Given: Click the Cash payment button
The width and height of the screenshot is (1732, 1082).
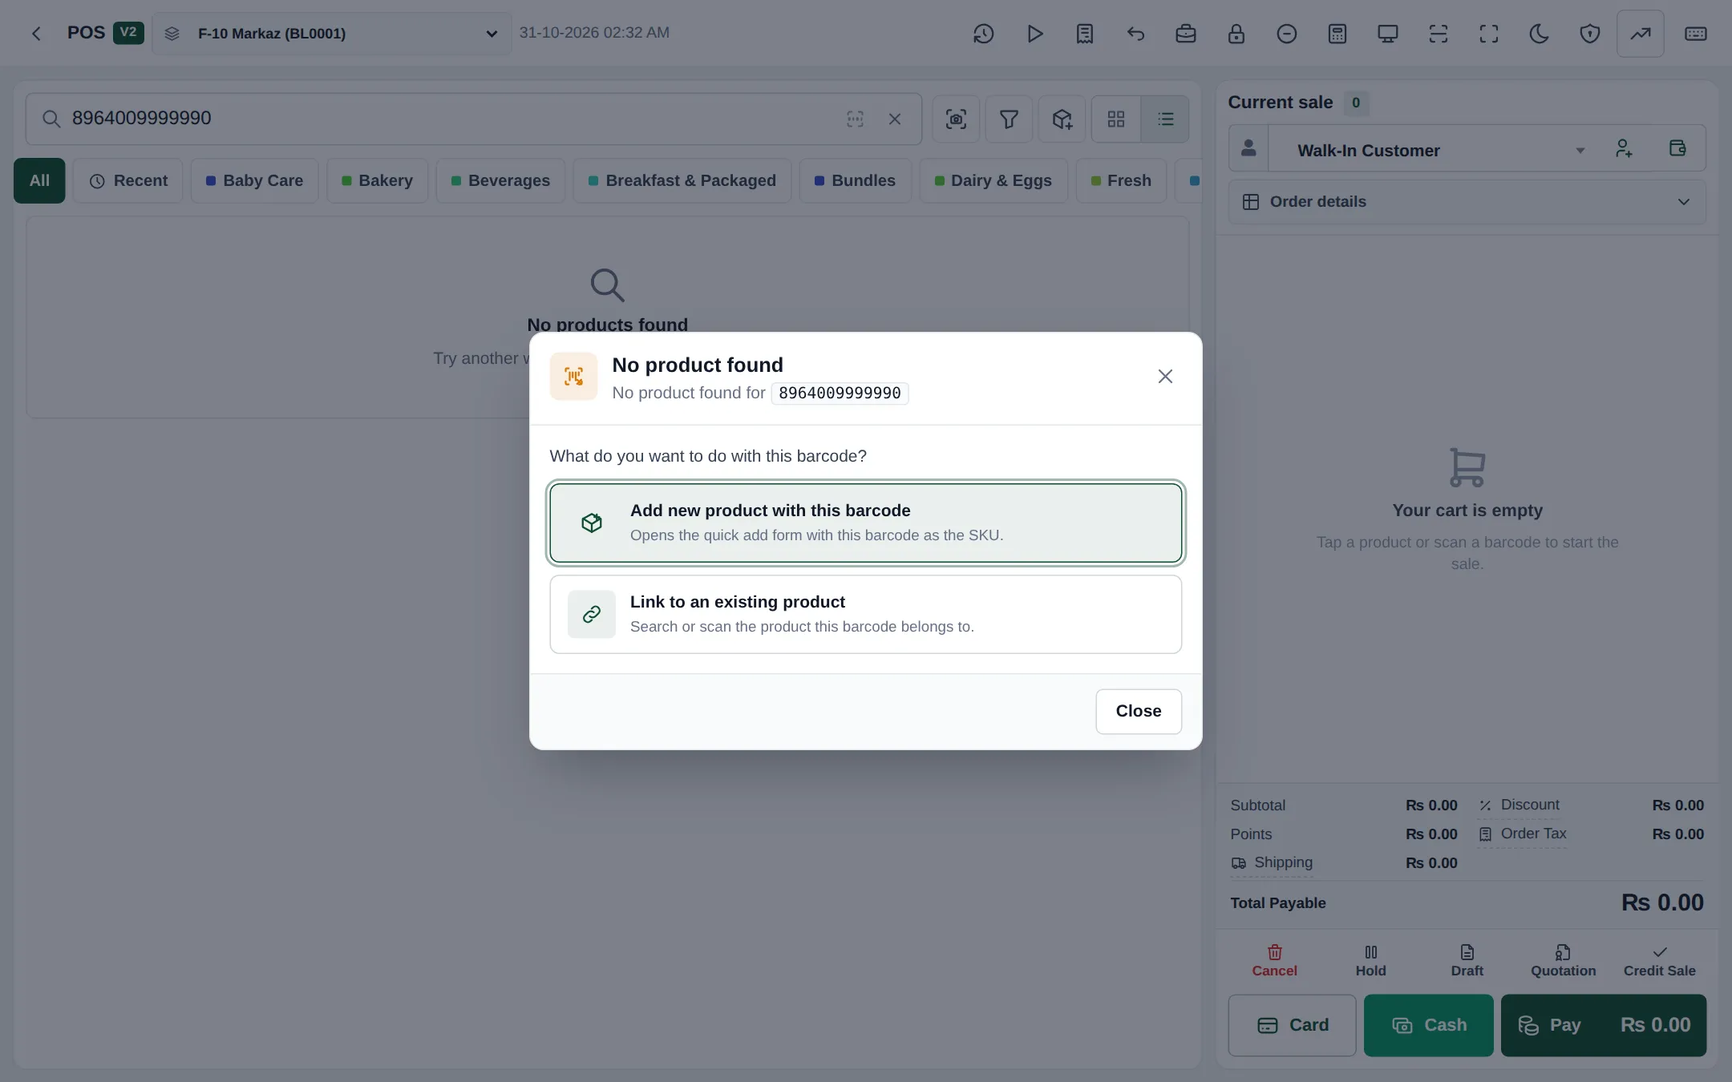Looking at the screenshot, I should (1428, 1025).
